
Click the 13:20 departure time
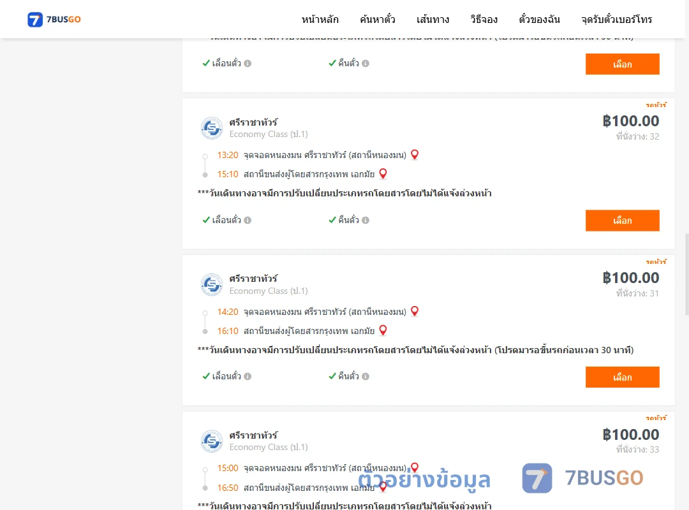click(228, 155)
